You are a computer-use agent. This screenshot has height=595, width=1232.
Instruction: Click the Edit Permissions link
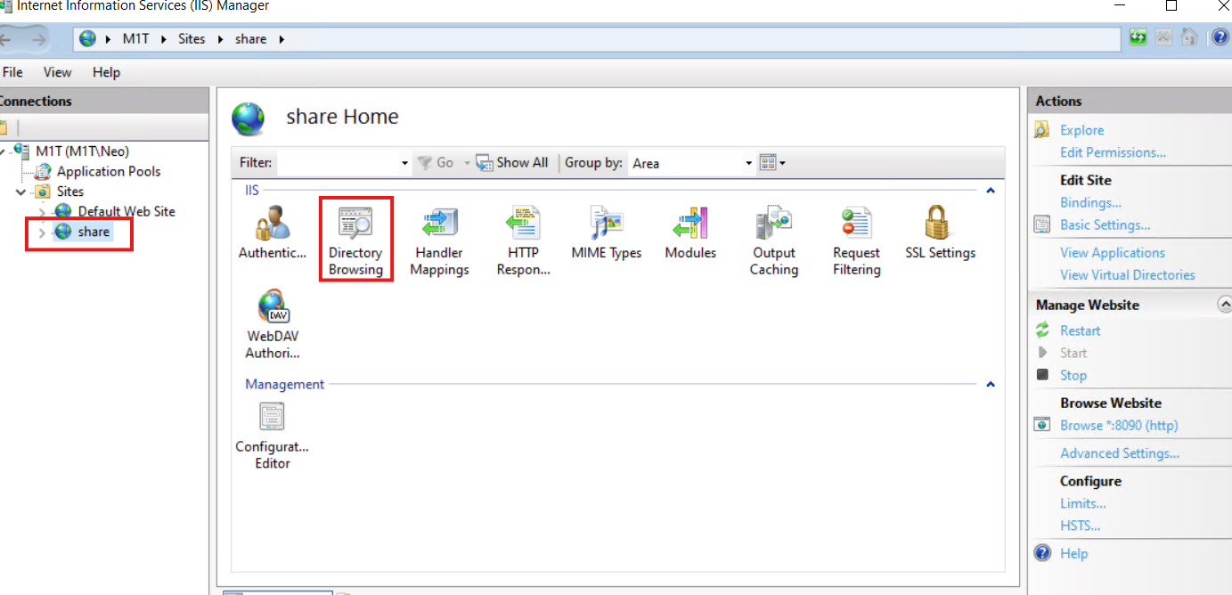point(1113,152)
